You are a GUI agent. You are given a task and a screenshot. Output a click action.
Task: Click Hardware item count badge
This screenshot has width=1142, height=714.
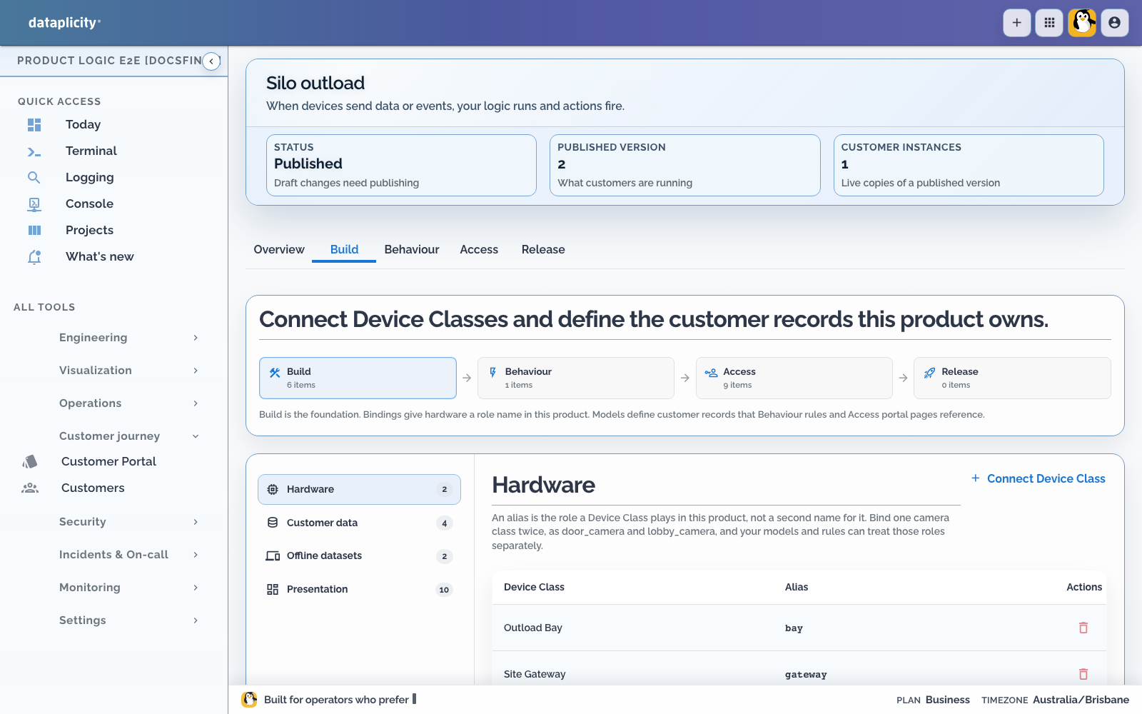(x=444, y=490)
